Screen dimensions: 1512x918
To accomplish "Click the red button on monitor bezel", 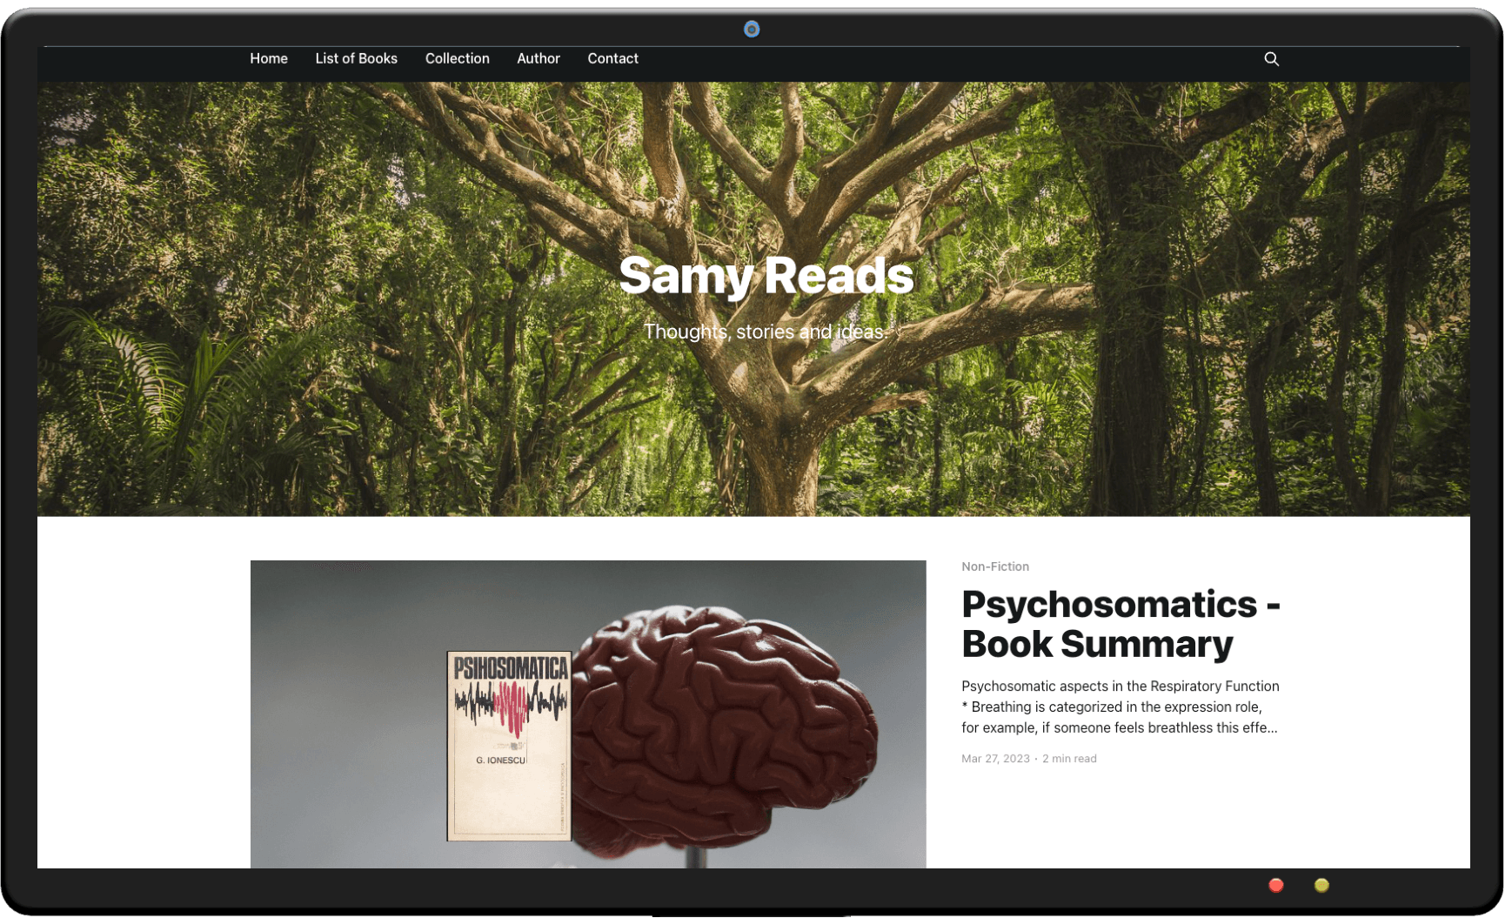I will pyautogui.click(x=1276, y=885).
